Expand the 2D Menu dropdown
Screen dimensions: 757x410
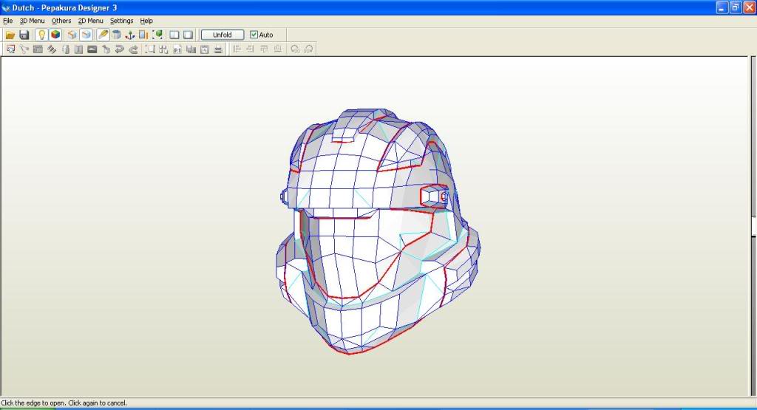click(91, 21)
